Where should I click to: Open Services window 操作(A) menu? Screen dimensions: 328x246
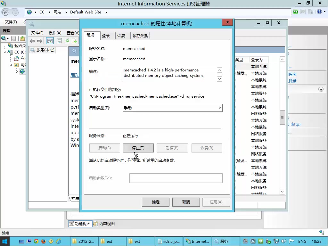pos(55,33)
